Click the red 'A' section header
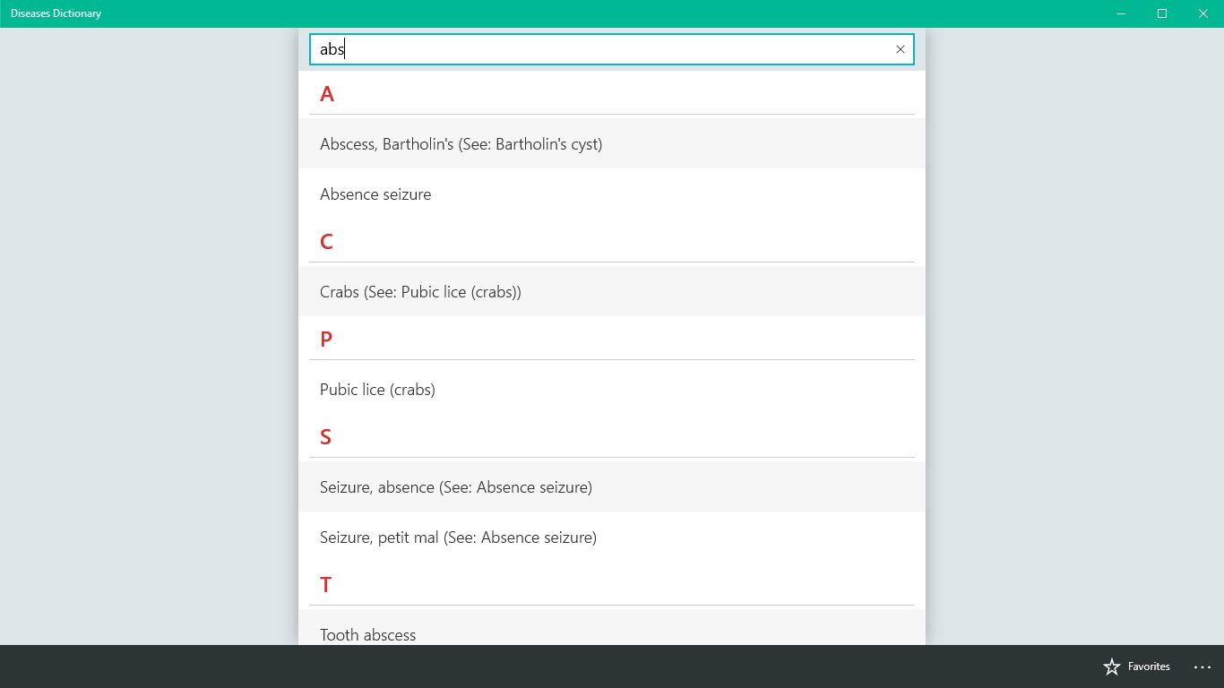This screenshot has height=688, width=1224. pyautogui.click(x=326, y=93)
